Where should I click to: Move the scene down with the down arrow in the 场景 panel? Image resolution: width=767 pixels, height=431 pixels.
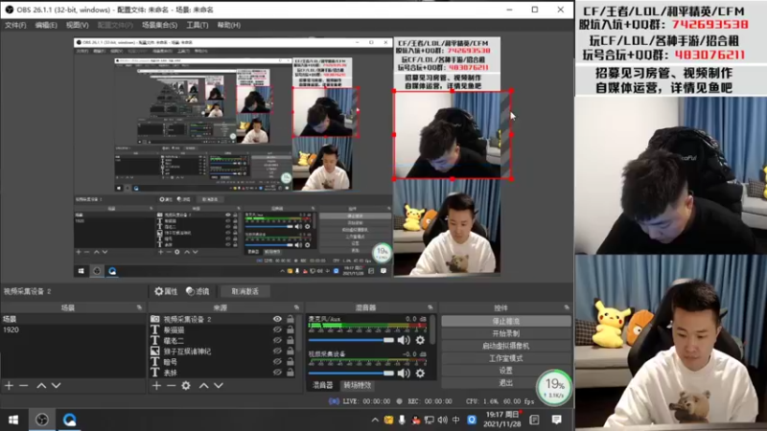click(x=57, y=386)
